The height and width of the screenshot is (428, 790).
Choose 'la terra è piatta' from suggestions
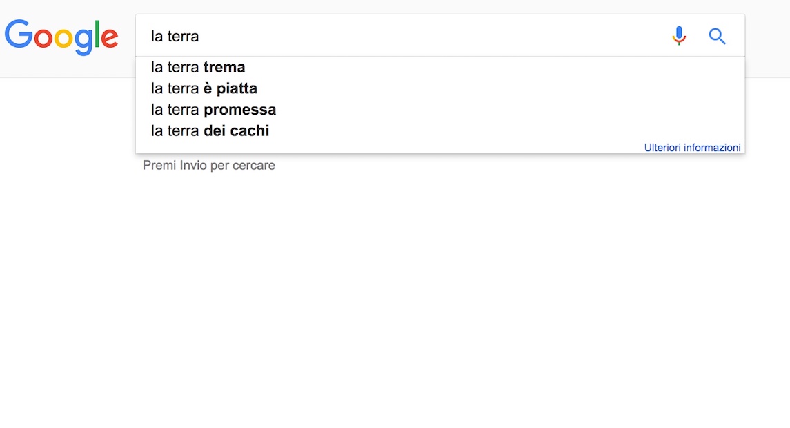[204, 88]
